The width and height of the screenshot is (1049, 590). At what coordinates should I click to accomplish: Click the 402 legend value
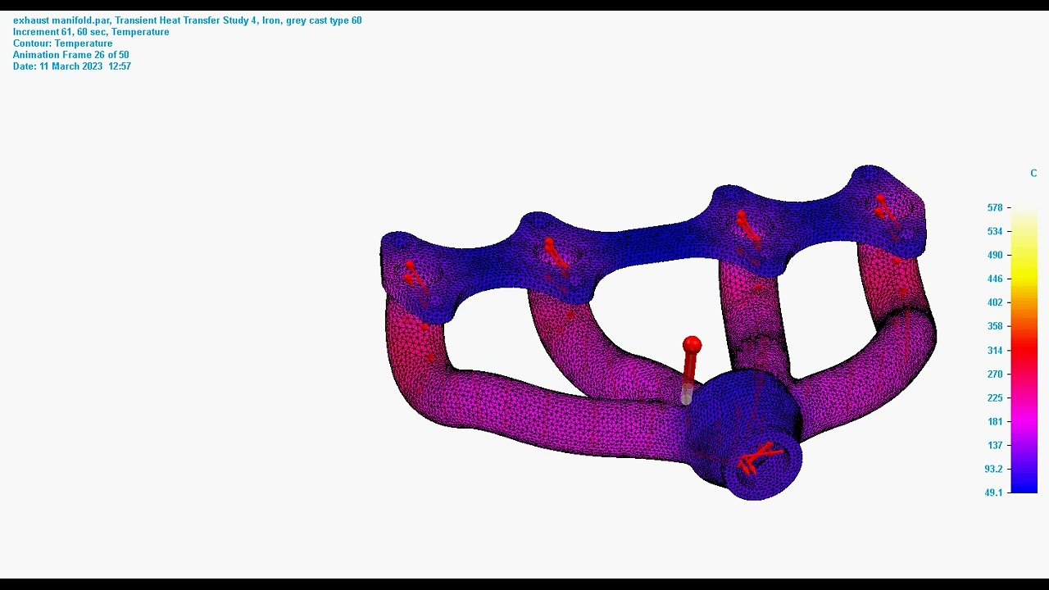coord(995,303)
